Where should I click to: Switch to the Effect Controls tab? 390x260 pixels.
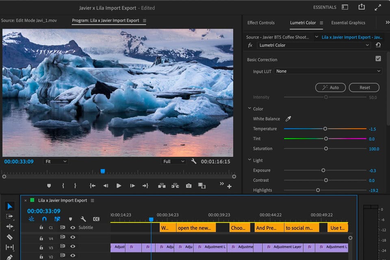pyautogui.click(x=261, y=23)
